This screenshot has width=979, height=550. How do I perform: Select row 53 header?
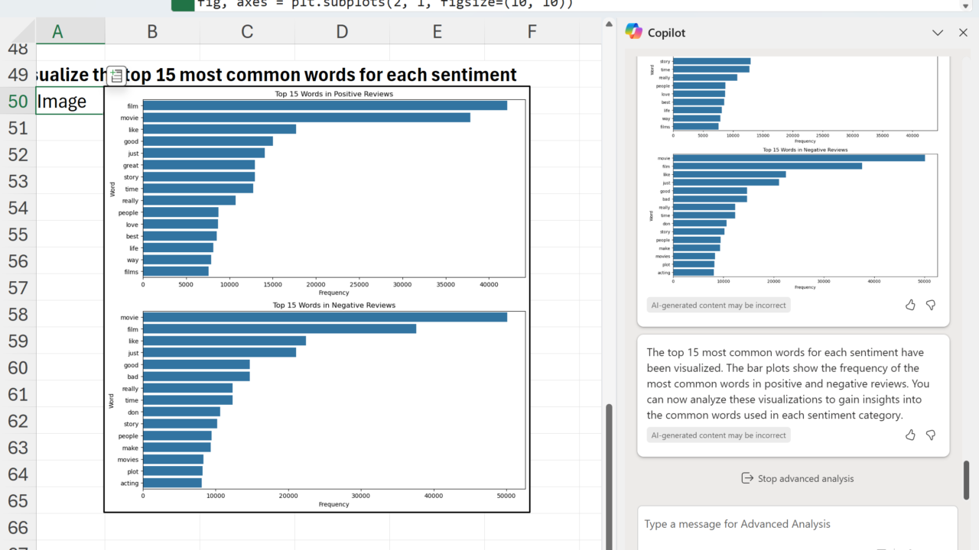coord(18,182)
